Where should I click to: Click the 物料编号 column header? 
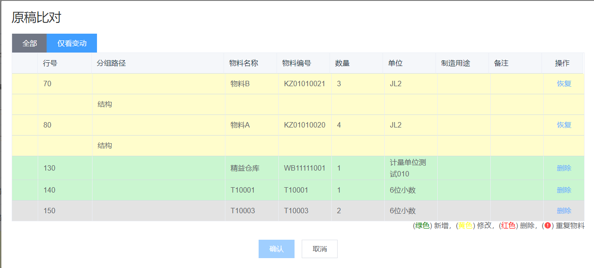coord(297,63)
